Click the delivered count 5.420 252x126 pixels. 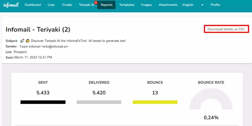click(x=99, y=93)
